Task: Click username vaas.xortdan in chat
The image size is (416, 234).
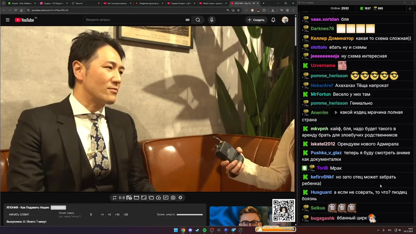Action: pyautogui.click(x=325, y=19)
